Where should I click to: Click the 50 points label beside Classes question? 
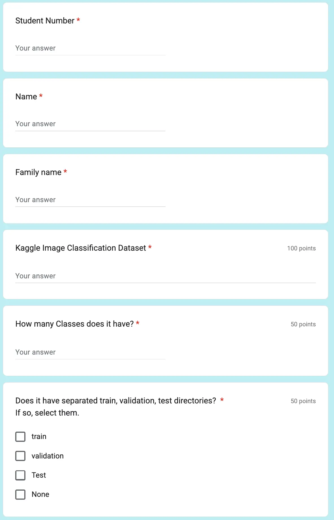tap(303, 324)
